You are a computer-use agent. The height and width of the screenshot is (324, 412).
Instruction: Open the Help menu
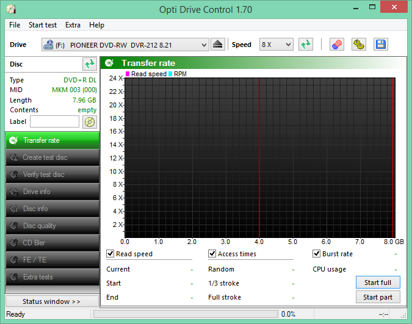(x=96, y=25)
